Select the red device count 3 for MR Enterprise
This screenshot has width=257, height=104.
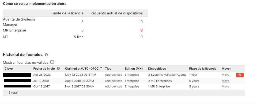click(141, 30)
